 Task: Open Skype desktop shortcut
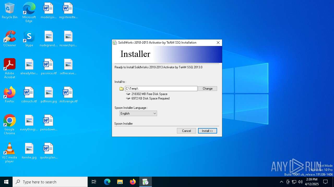[x=29, y=39]
